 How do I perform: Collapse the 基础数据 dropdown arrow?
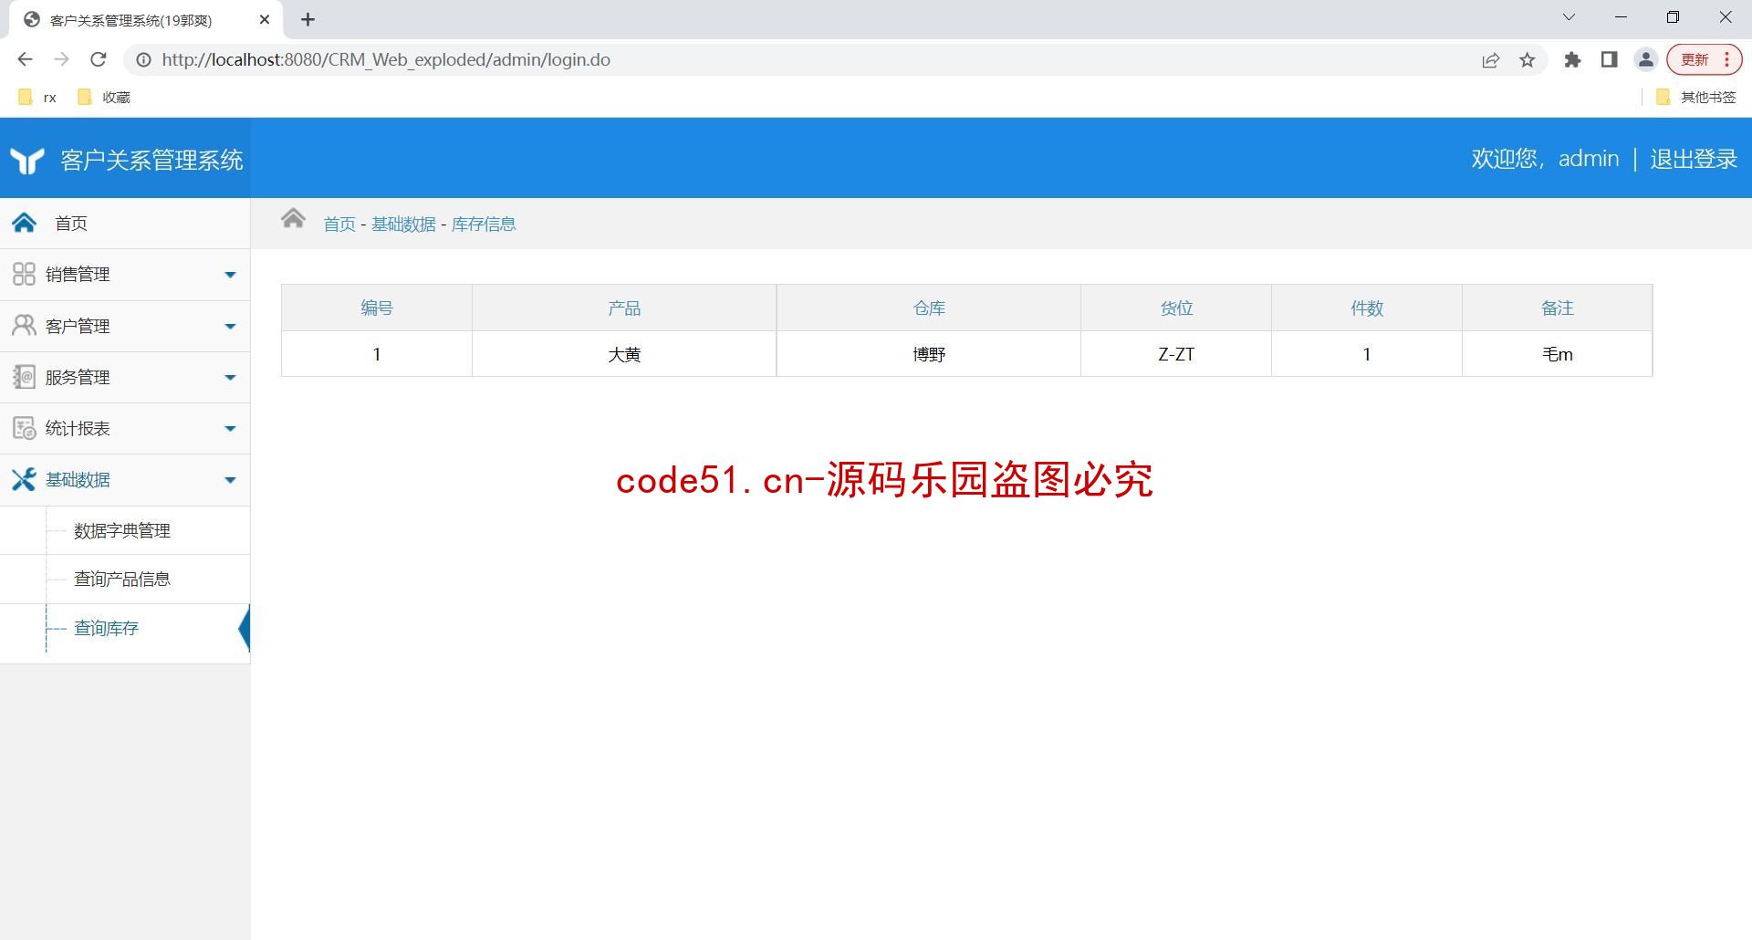pos(230,479)
